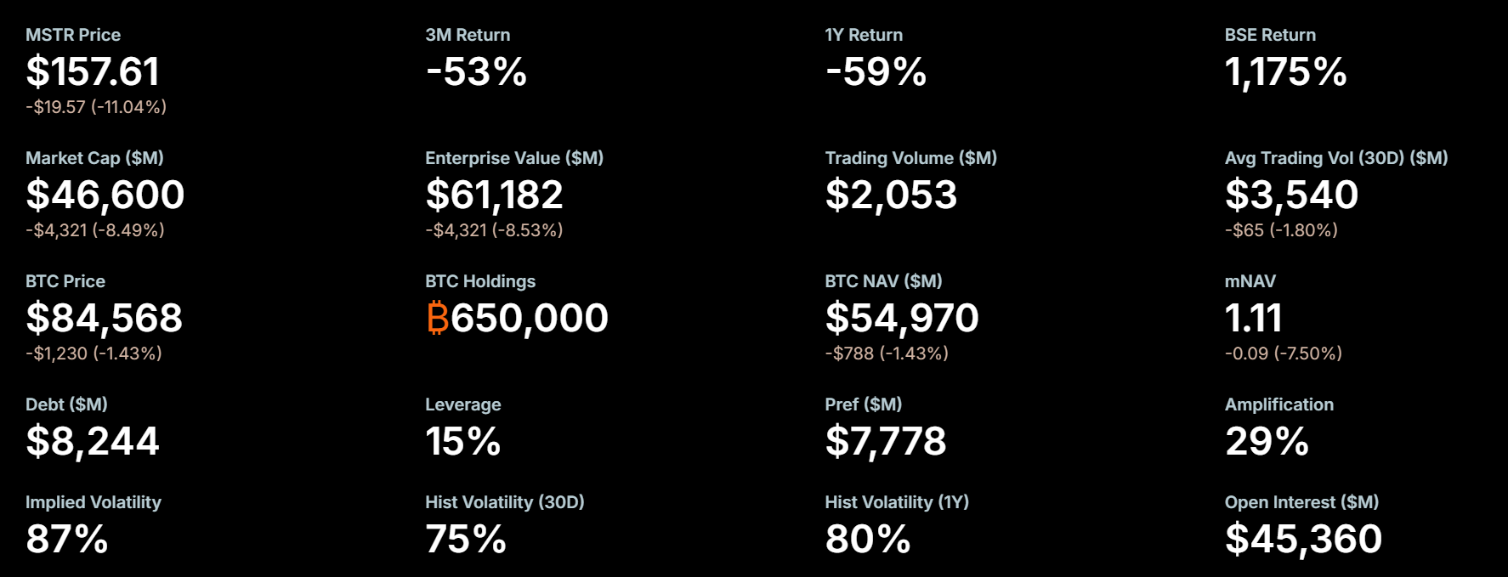Click the 1Y Return value -59%
This screenshot has width=1508, height=577.
pos(876,71)
